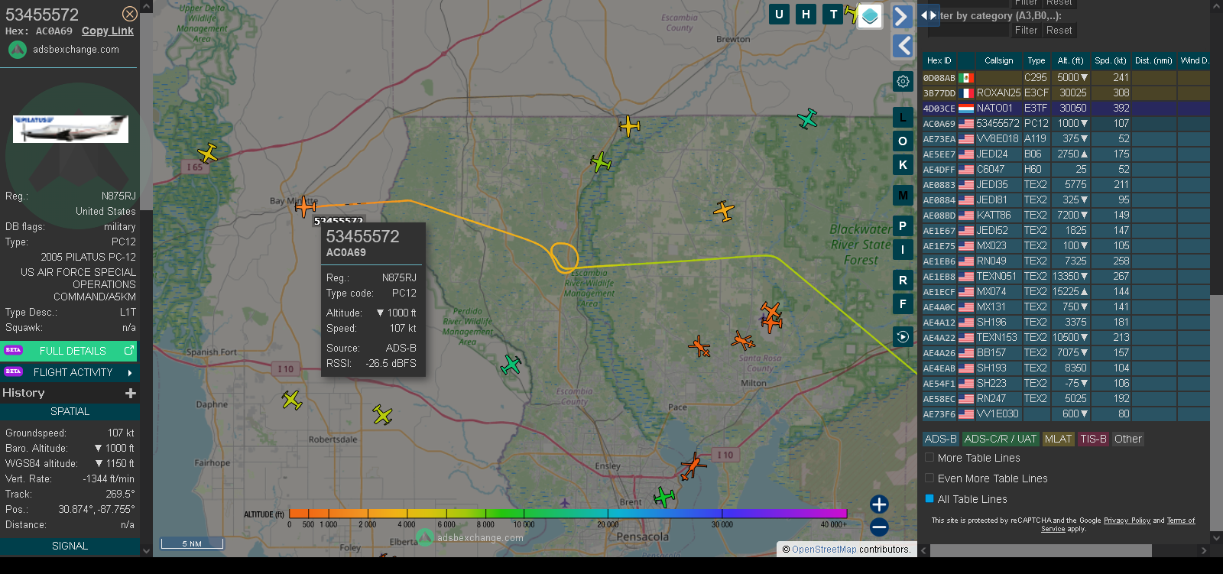This screenshot has height=574, width=1223.
Task: Open FULL DETAILS for the aircraft
Action: click(70, 351)
